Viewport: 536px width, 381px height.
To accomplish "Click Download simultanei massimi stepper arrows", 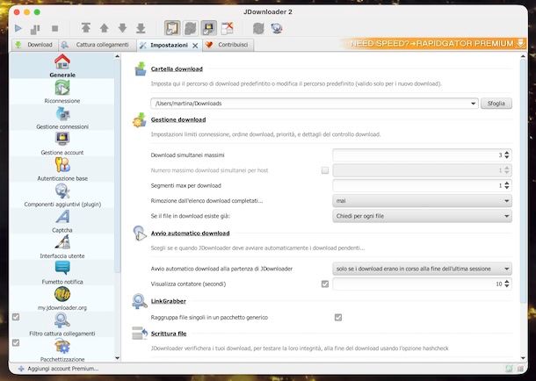I will [507, 155].
